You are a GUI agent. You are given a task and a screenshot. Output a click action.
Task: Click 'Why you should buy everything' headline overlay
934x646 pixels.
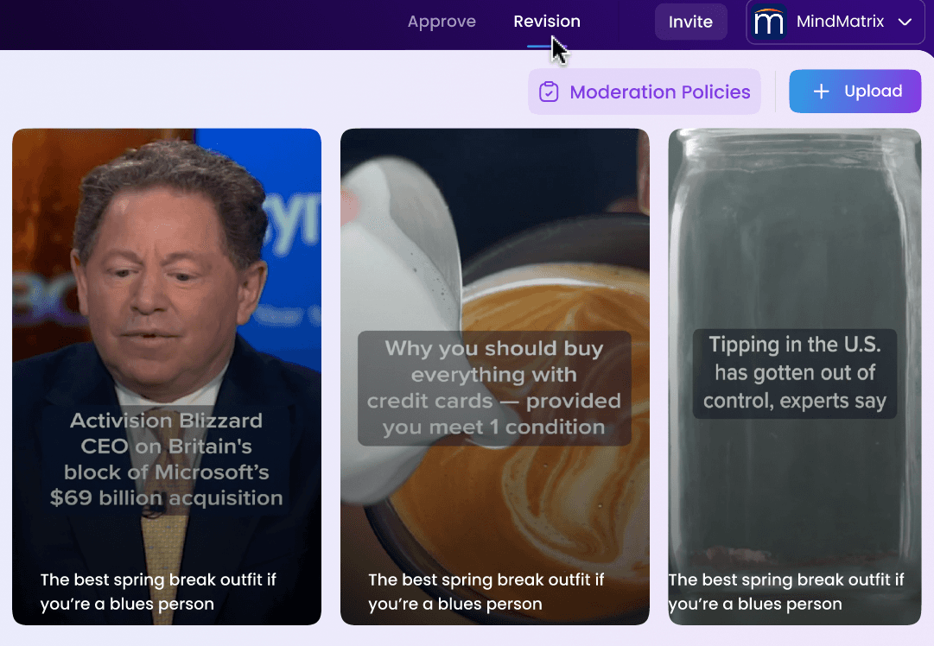click(494, 388)
